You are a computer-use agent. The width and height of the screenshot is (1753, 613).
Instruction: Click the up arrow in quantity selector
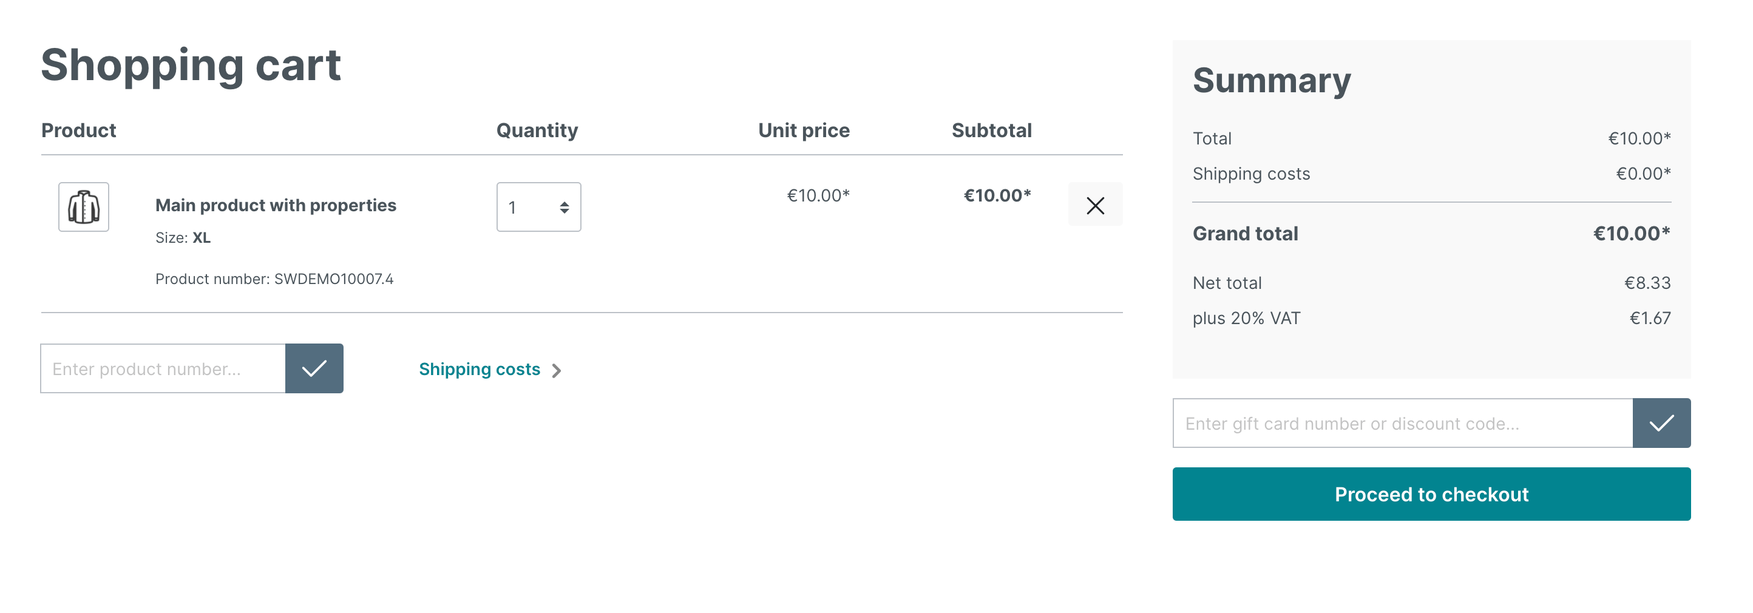(x=564, y=203)
